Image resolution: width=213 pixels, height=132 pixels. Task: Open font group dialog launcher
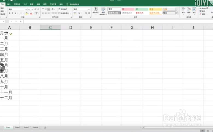[40, 17]
